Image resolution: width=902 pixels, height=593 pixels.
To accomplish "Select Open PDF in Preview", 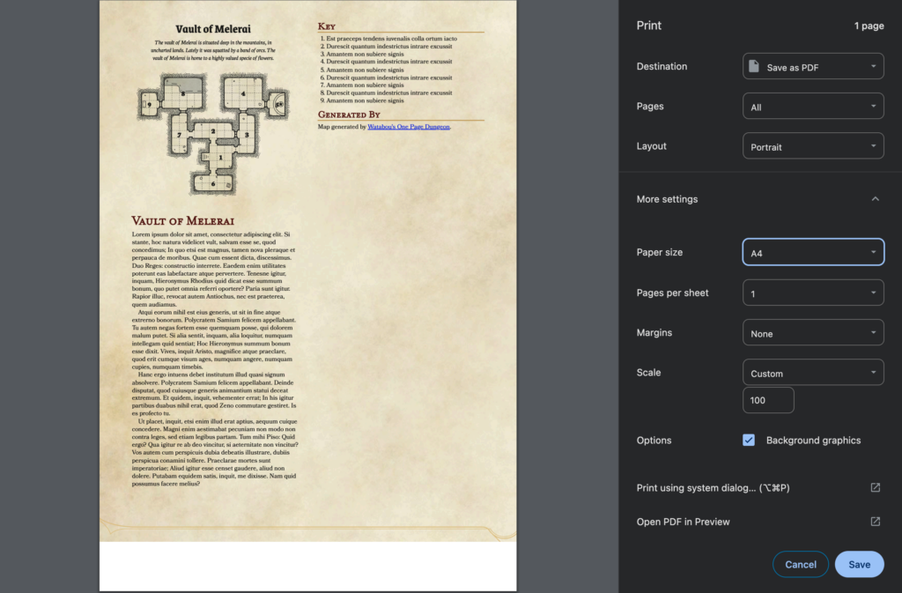I will point(684,522).
